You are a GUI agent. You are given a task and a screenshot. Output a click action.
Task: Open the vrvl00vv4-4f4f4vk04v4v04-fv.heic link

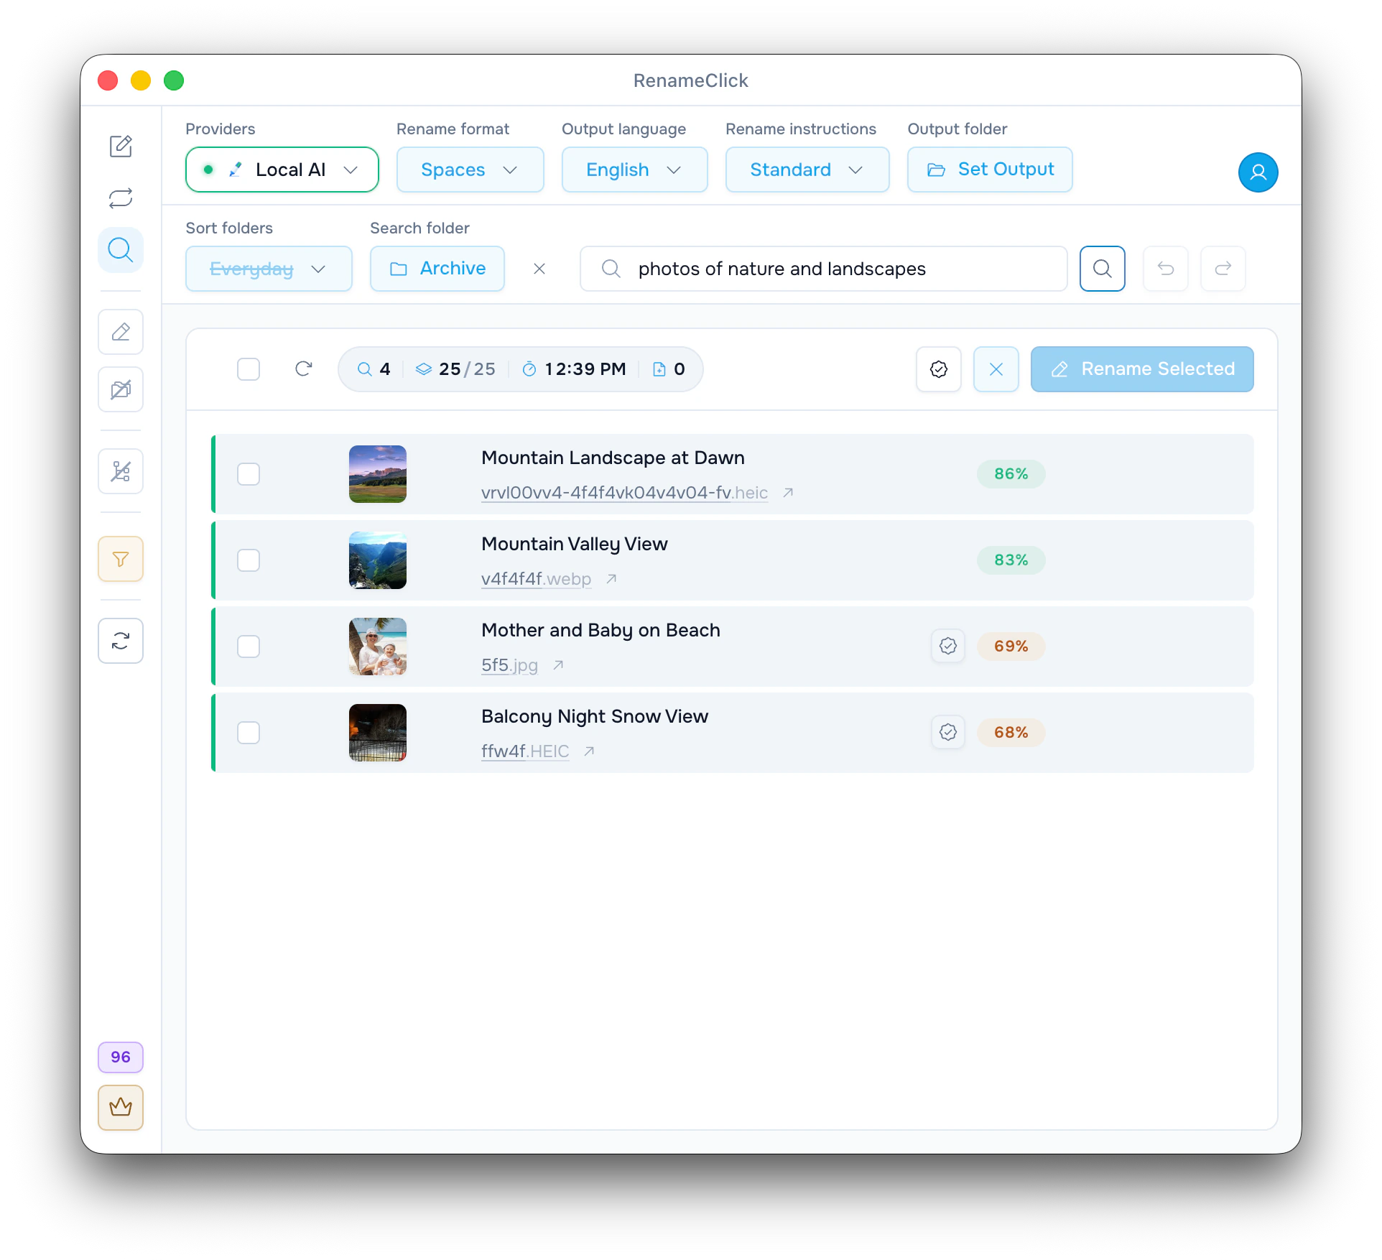point(624,493)
